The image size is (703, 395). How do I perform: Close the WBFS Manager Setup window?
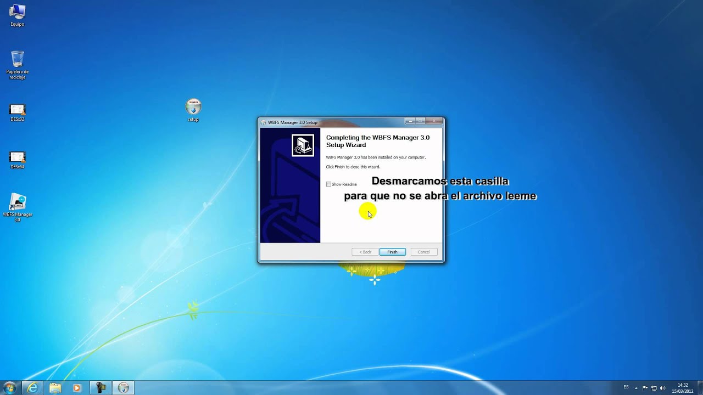click(434, 121)
